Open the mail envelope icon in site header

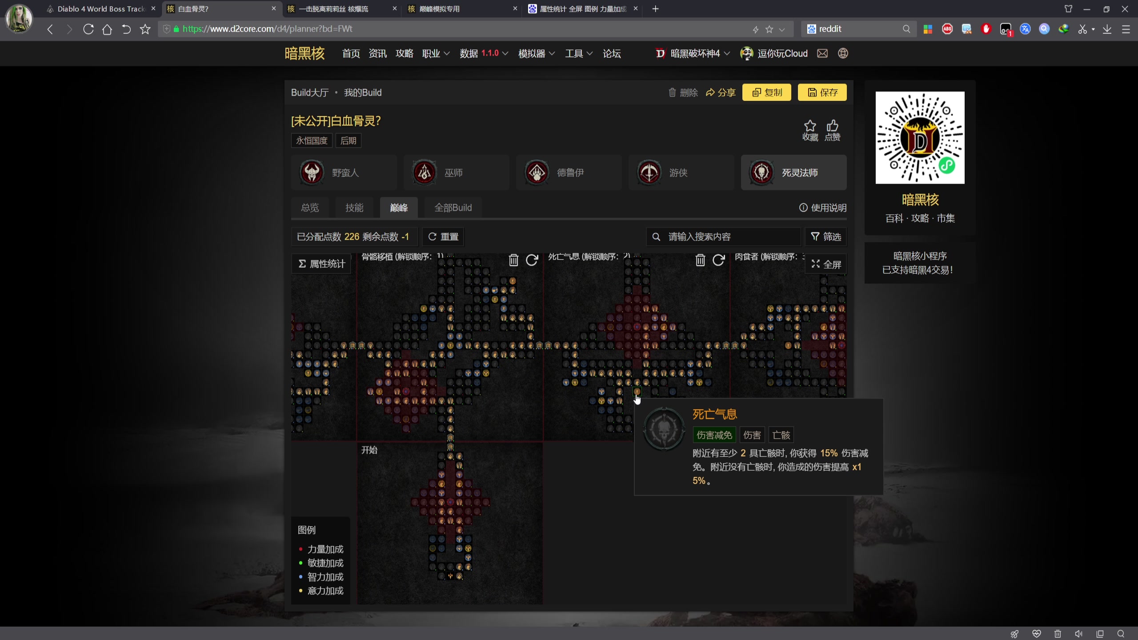822,53
